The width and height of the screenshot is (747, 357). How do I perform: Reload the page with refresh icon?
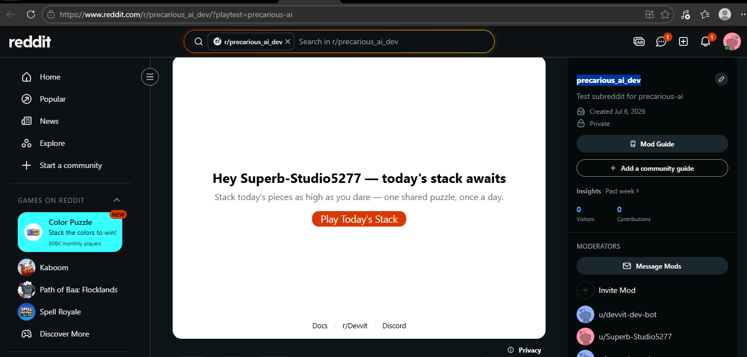tap(31, 14)
